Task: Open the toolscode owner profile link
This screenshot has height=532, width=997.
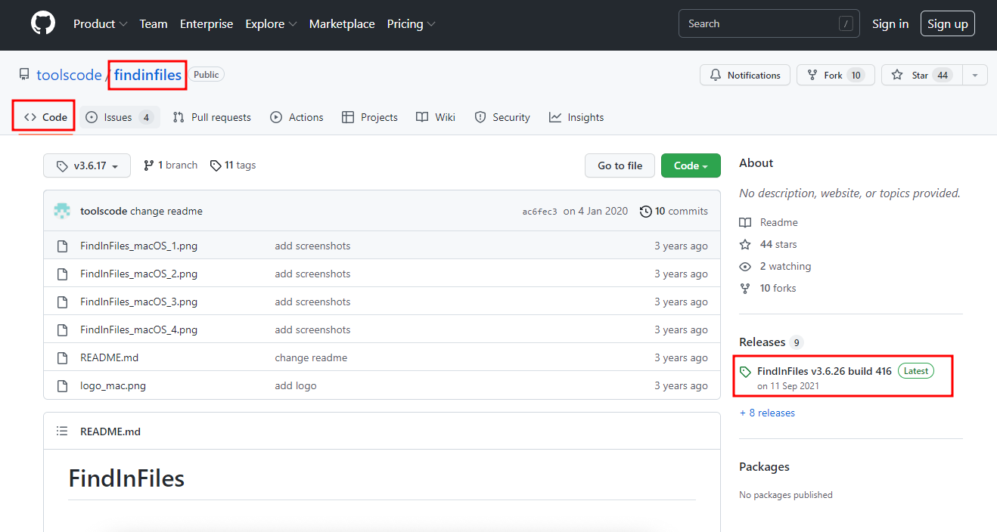Action: tap(69, 75)
